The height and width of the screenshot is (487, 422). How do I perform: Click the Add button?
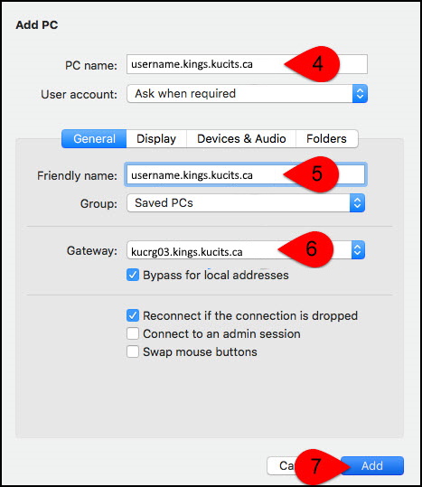pyautogui.click(x=372, y=465)
